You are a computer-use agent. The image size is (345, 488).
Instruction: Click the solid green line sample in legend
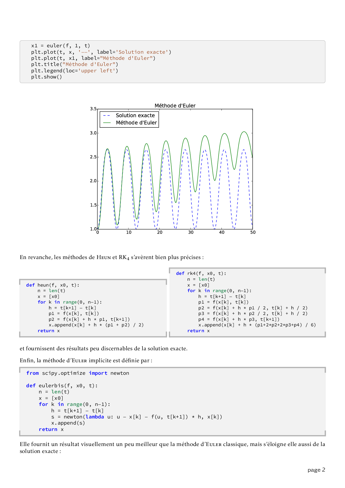click(107, 123)
